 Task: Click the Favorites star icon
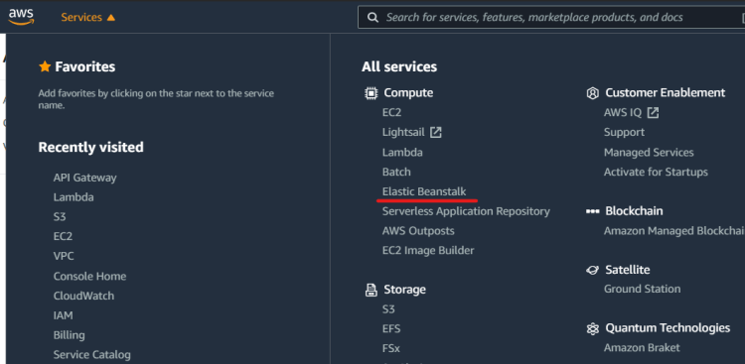point(45,66)
